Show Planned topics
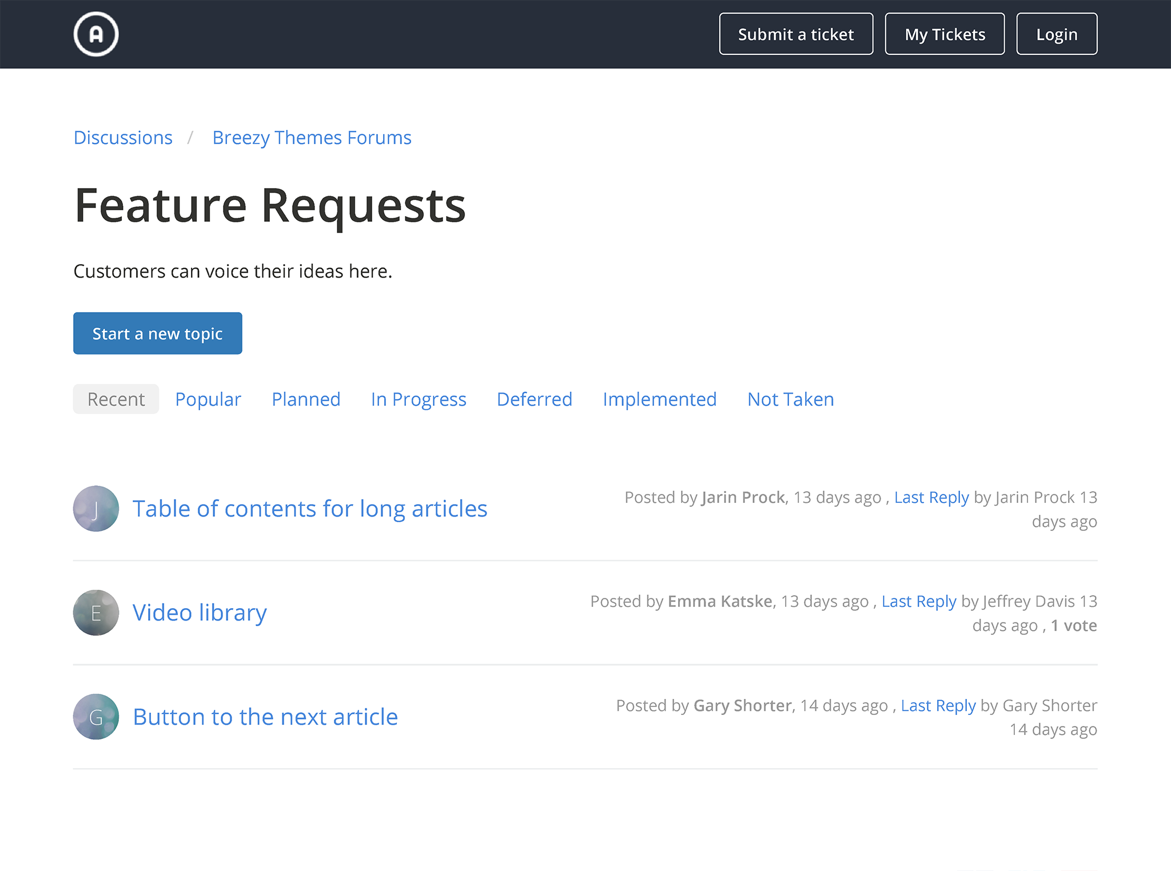Viewport: 1171px width, 871px height. click(306, 399)
